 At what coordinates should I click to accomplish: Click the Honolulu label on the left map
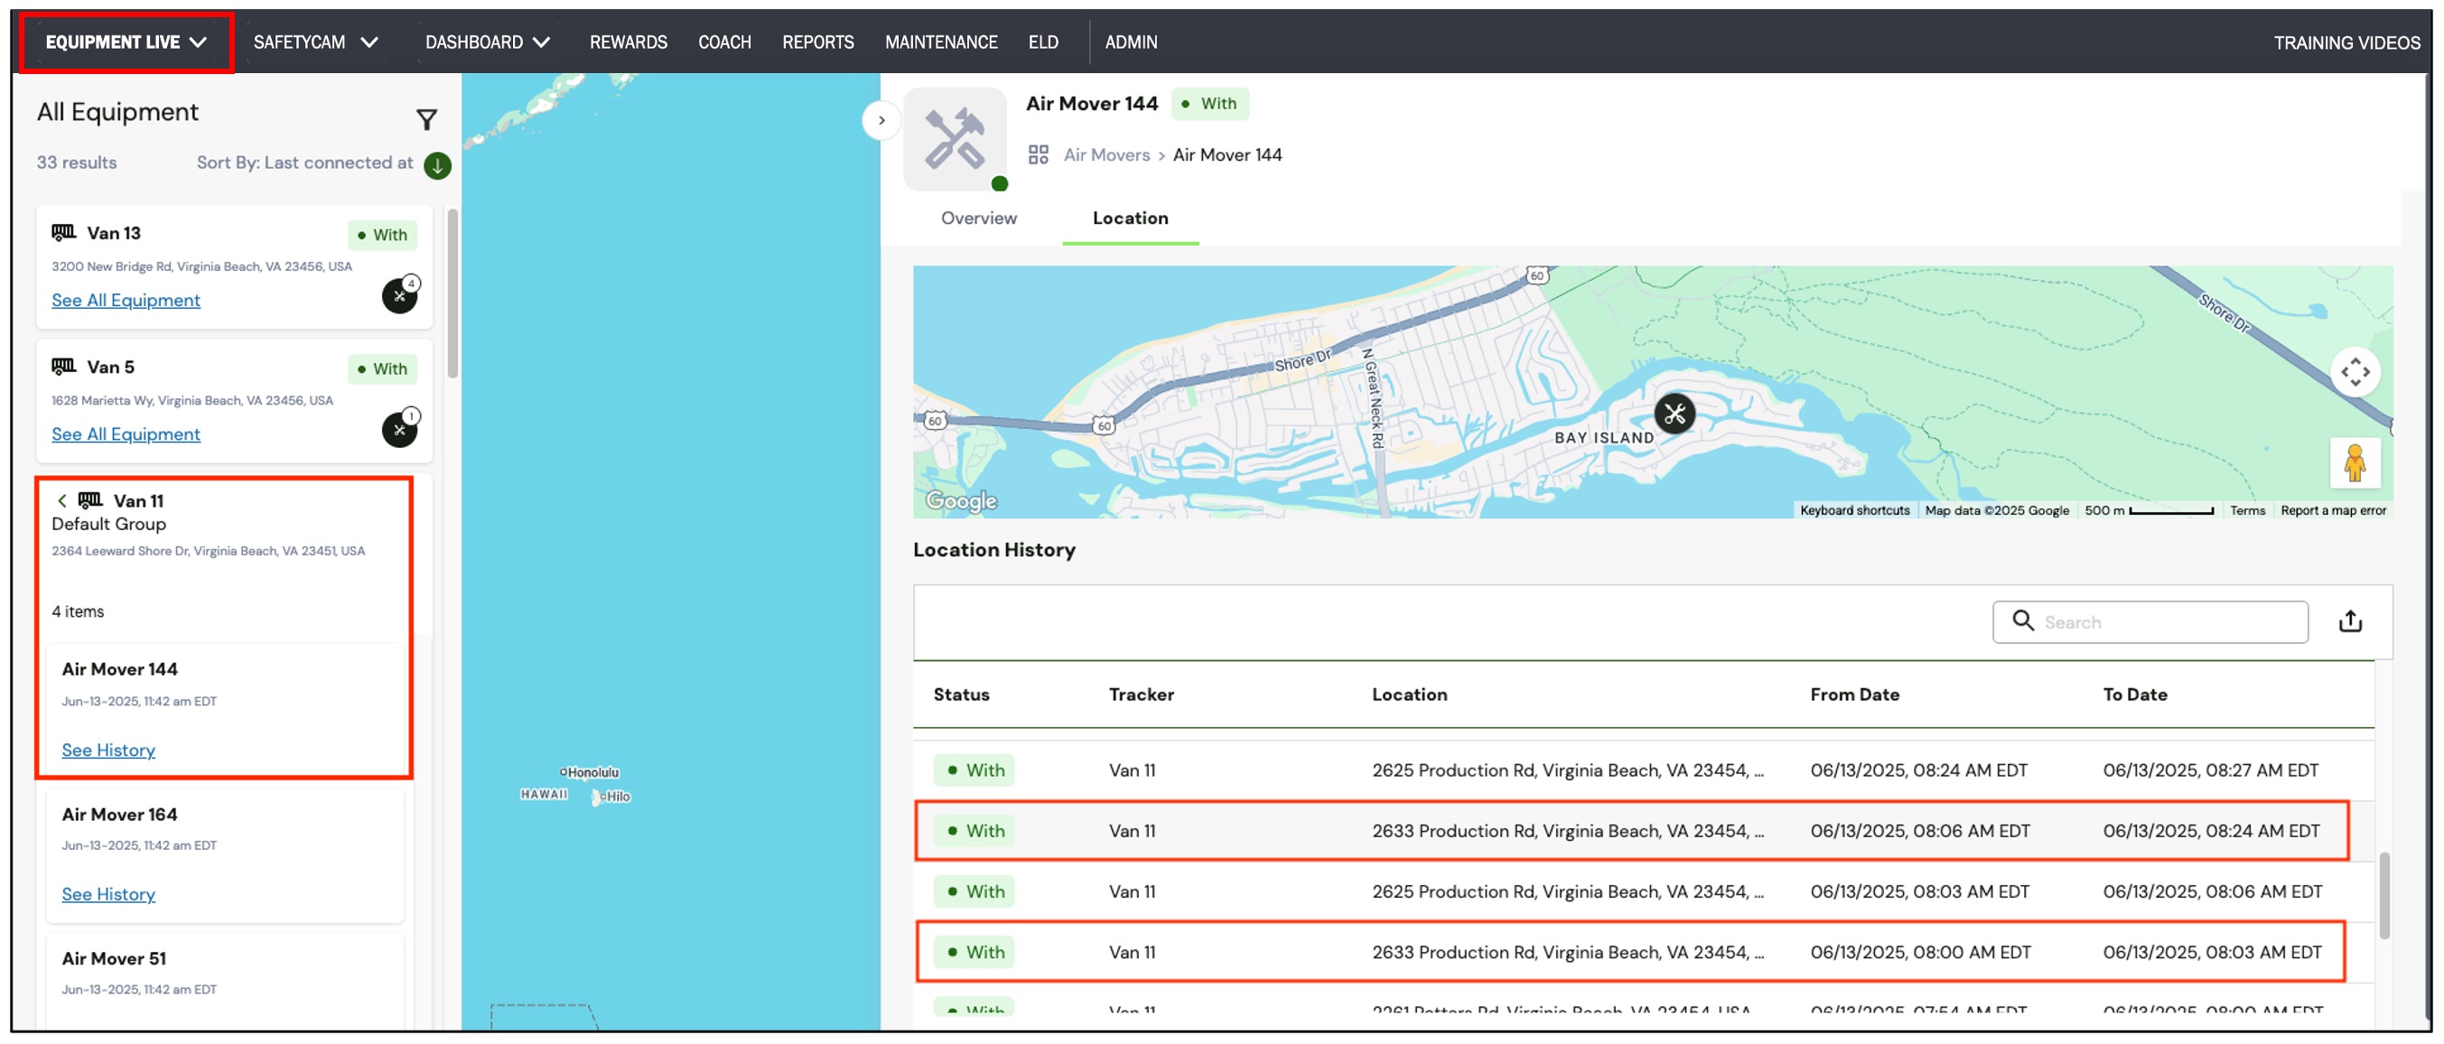click(592, 772)
